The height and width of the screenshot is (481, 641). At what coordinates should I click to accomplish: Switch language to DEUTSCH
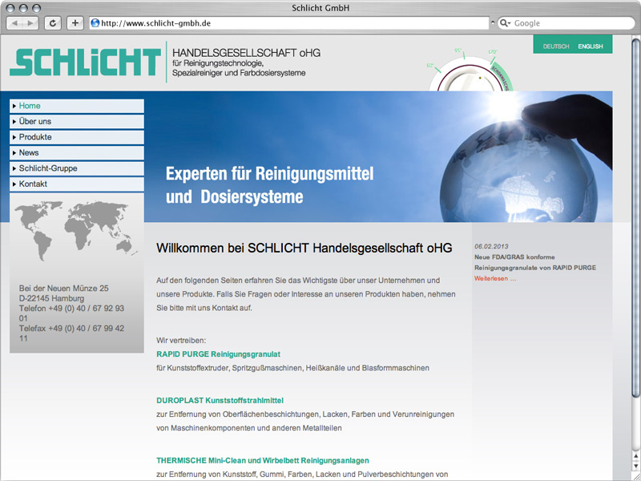tap(556, 46)
